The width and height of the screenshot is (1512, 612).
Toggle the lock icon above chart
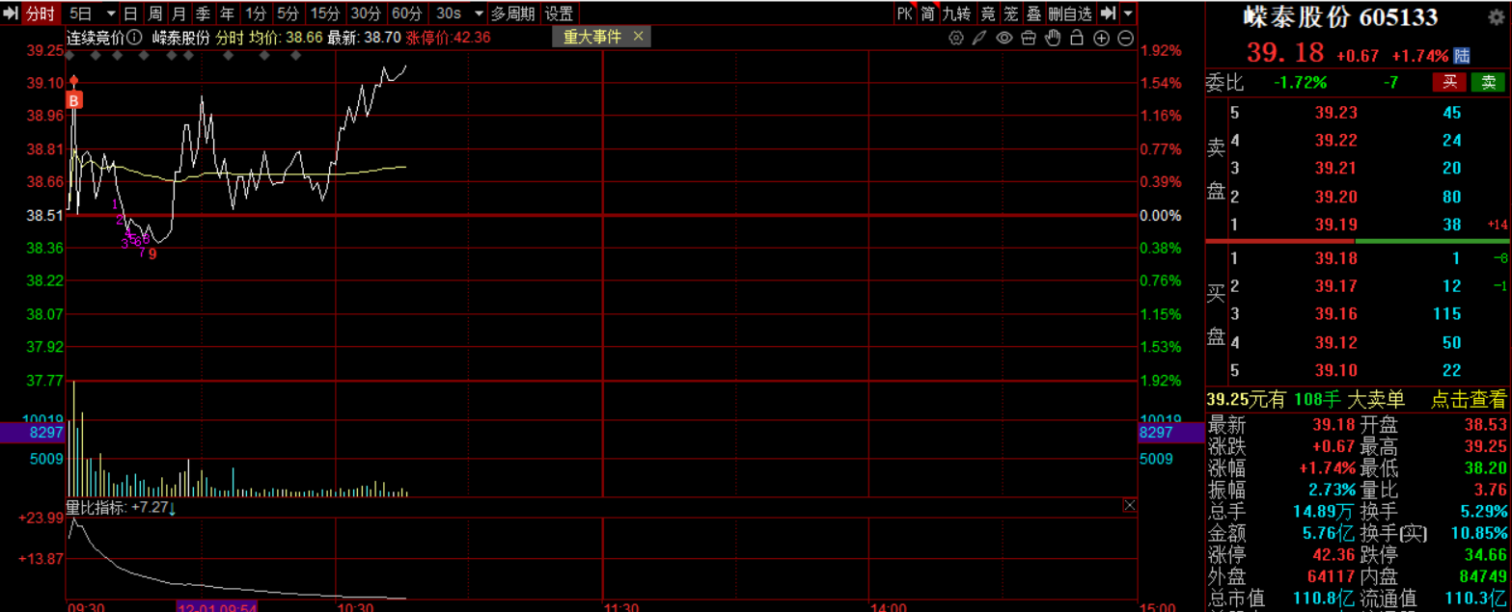pyautogui.click(x=1077, y=38)
